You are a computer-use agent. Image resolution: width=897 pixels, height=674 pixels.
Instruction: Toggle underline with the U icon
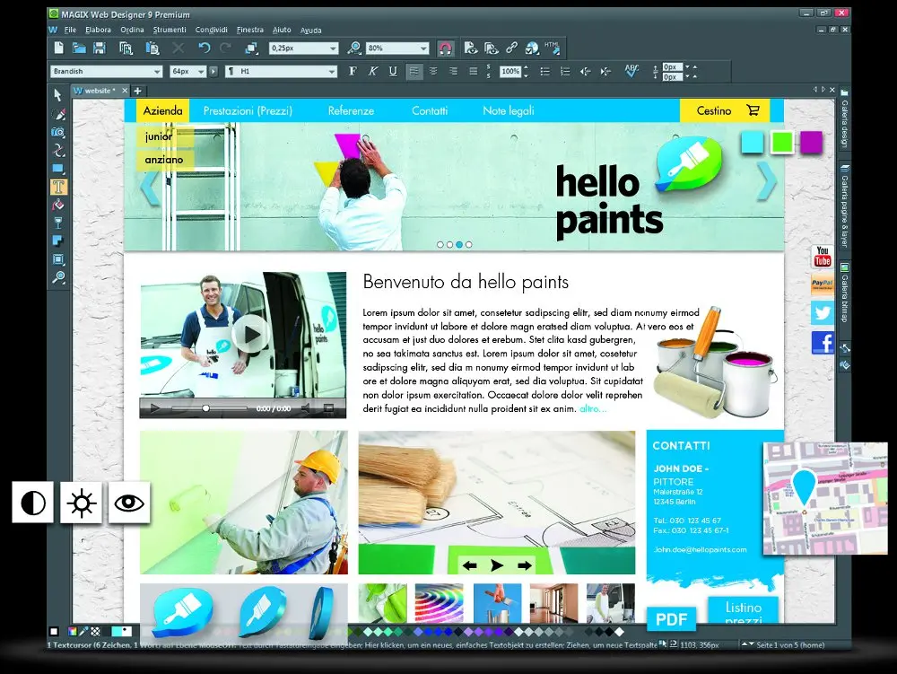click(392, 71)
